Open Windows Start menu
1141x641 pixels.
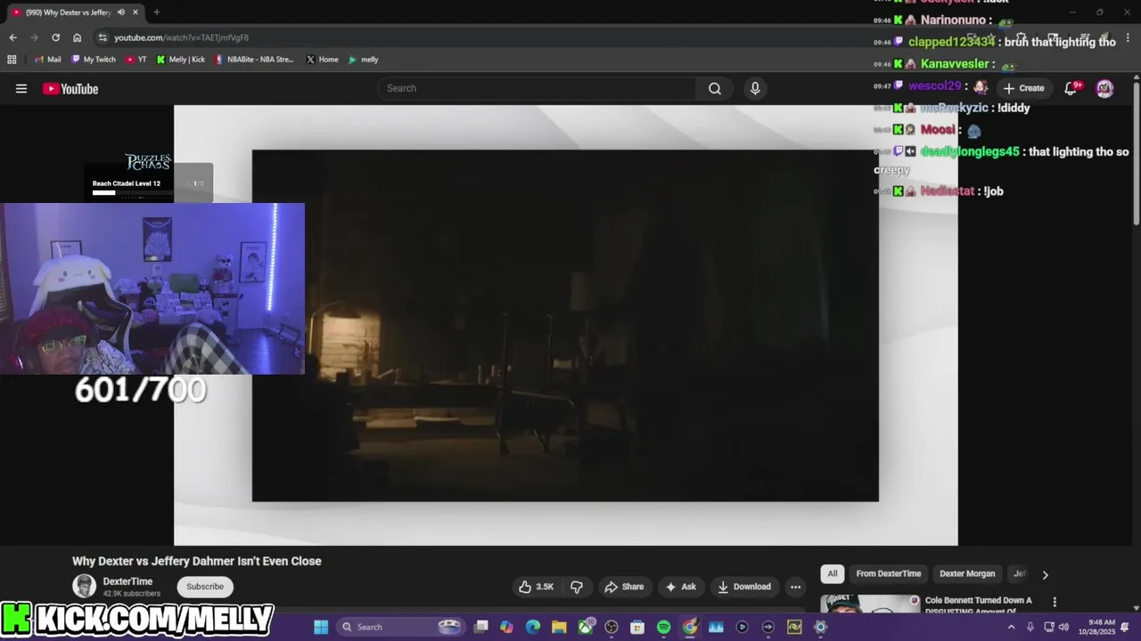(x=321, y=627)
